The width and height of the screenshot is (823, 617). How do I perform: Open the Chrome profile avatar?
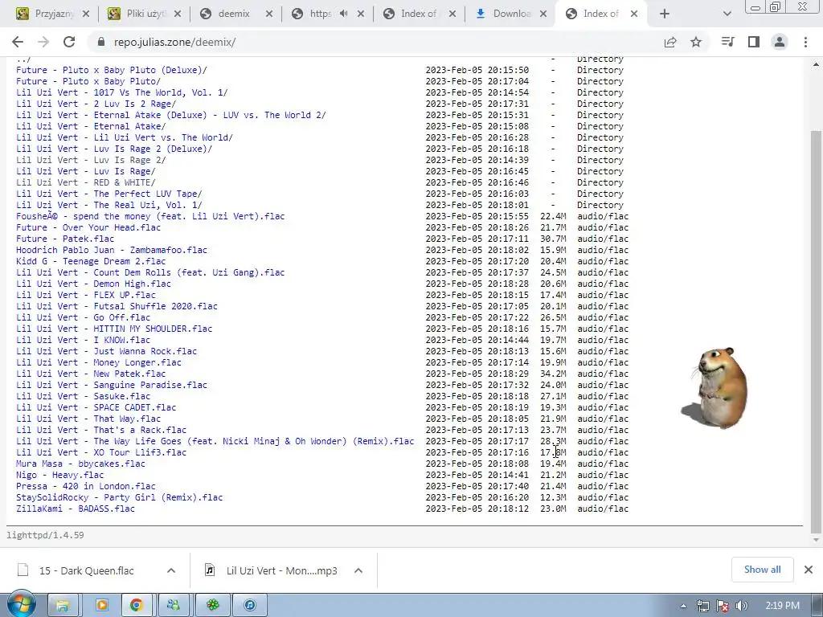point(780,42)
